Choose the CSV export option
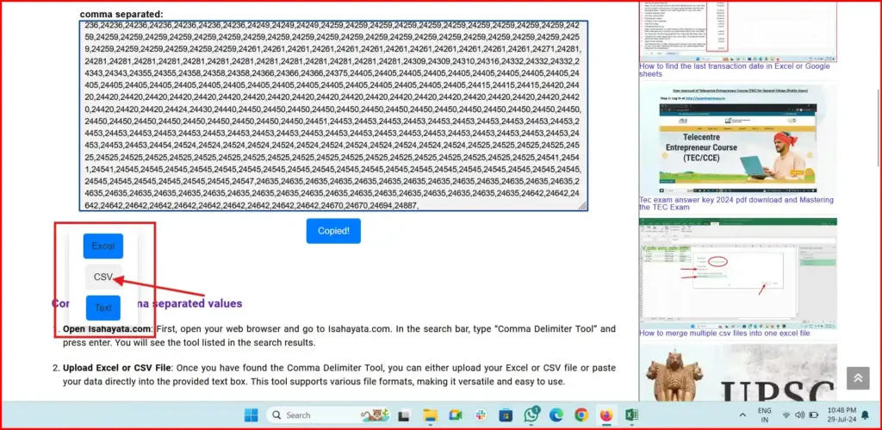The image size is (882, 430). click(103, 277)
